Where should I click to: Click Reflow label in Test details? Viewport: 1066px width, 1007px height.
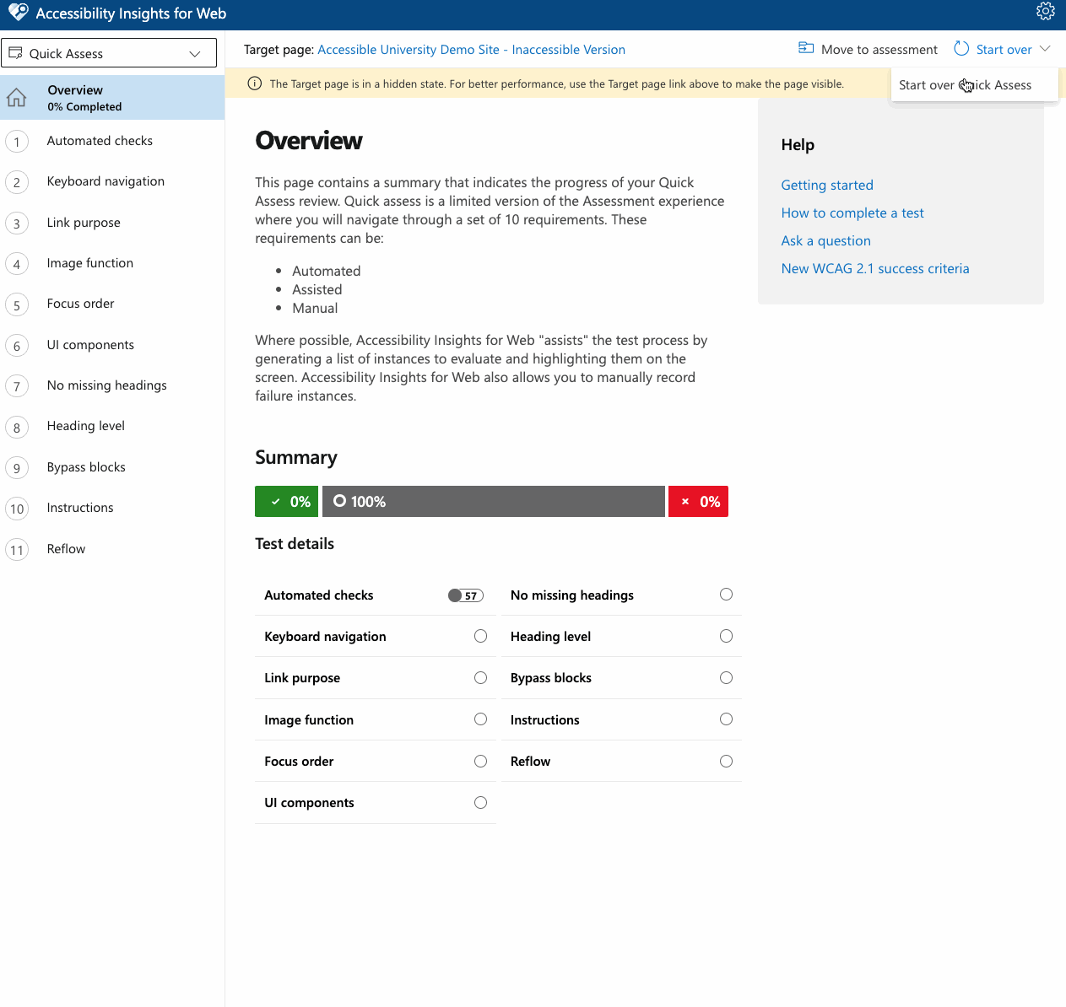[530, 762]
